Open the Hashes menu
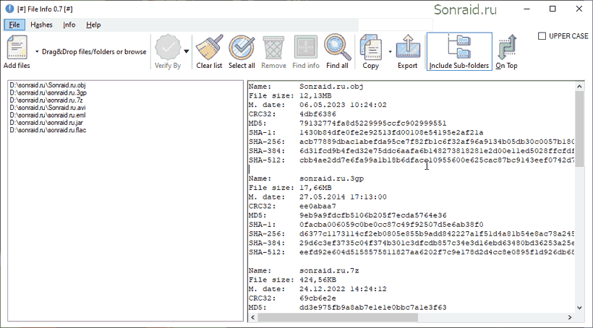 [42, 25]
